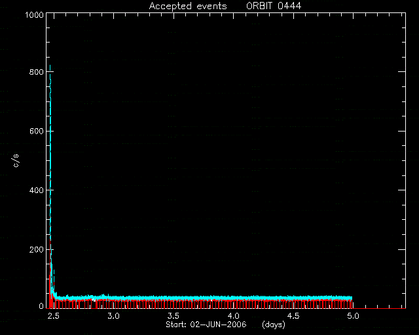Click the 2.5 x-axis tick label
Image resolution: width=419 pixels, height=335 pixels.
point(54,316)
